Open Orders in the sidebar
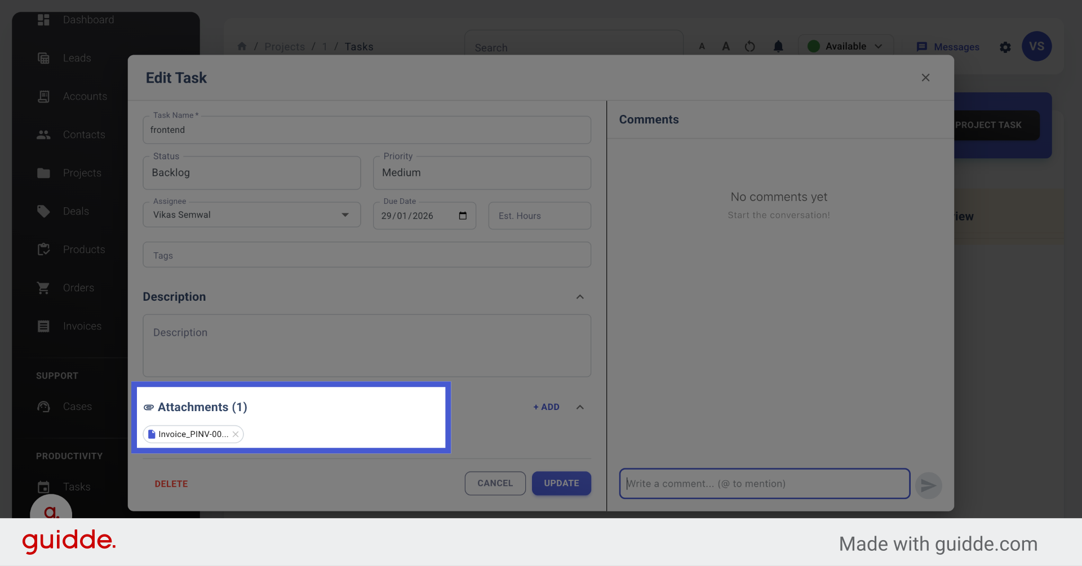The height and width of the screenshot is (566, 1082). (78, 288)
